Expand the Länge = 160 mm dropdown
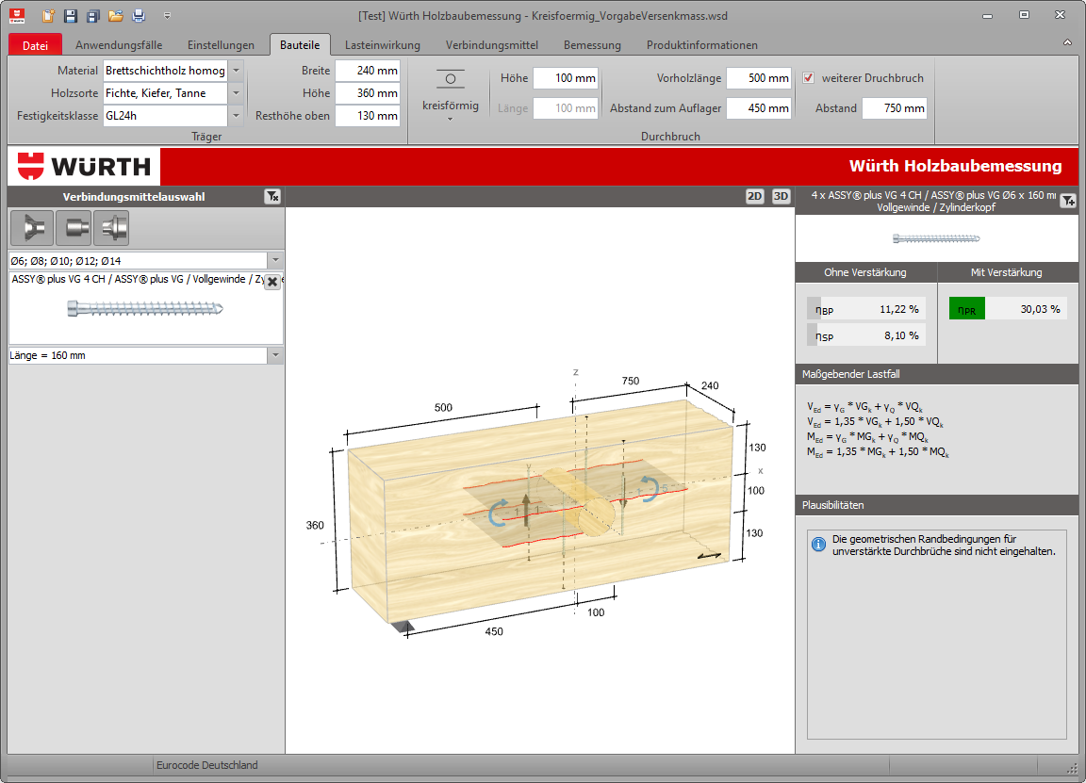The image size is (1086, 783). (x=275, y=355)
